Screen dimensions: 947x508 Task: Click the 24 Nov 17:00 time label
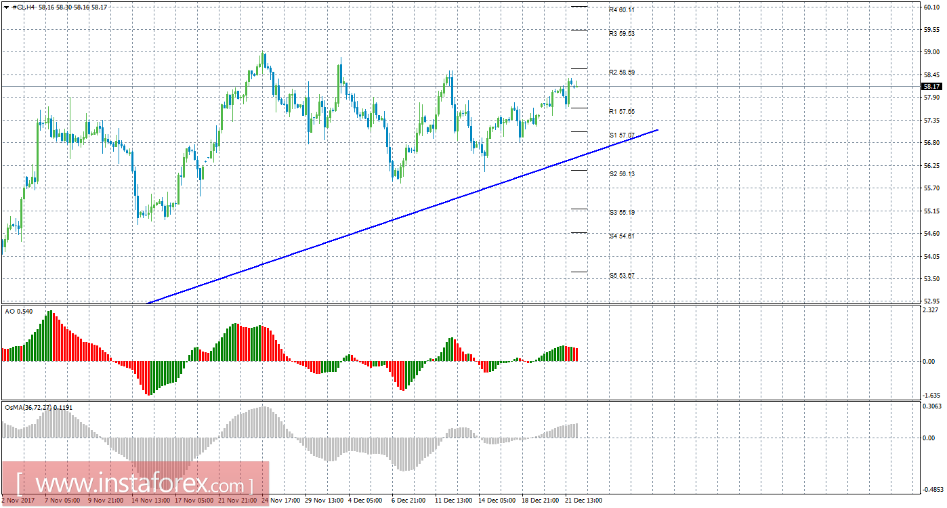tap(280, 501)
